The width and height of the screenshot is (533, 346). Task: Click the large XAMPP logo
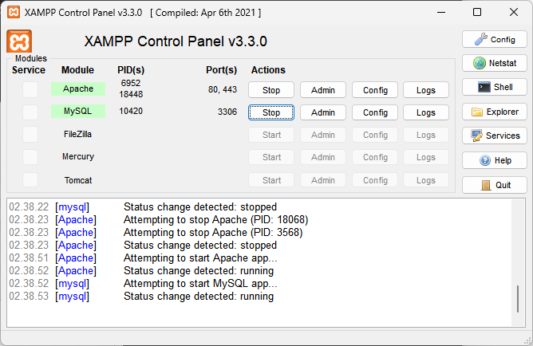(19, 41)
